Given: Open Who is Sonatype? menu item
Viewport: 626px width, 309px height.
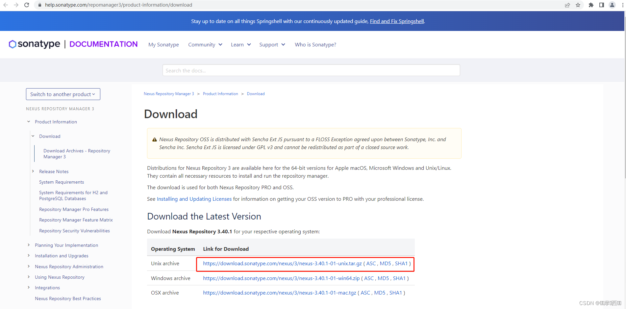Looking at the screenshot, I should coord(315,45).
